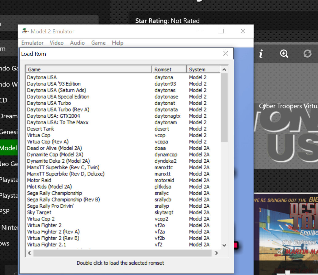This screenshot has width=318, height=275.
Task: Click the refresh icon in the launcher
Action: pyautogui.click(x=308, y=54)
